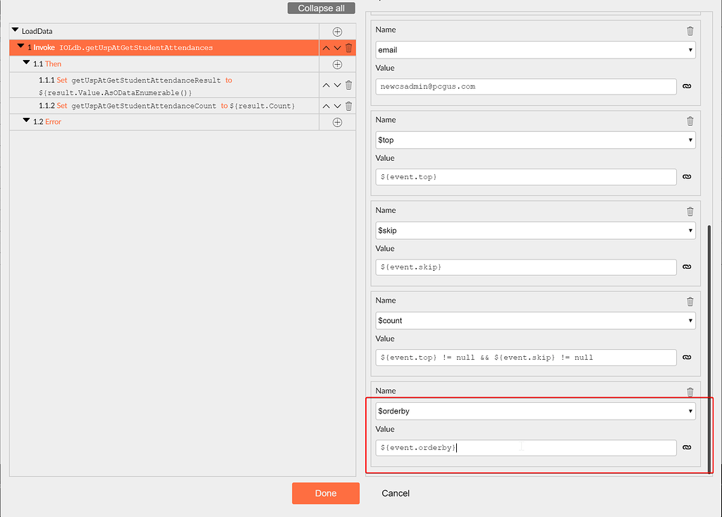Click Cancel to discard changes

click(x=395, y=493)
